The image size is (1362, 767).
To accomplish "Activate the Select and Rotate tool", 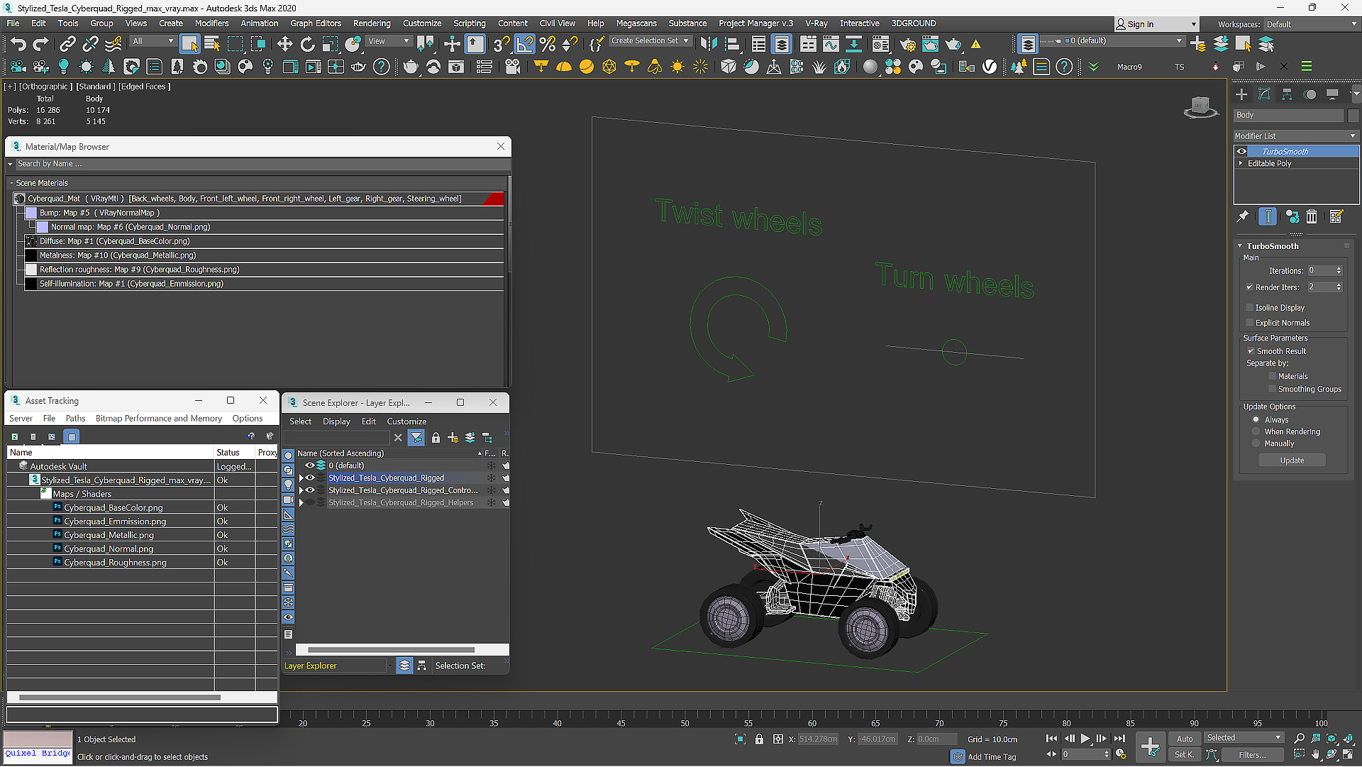I will pyautogui.click(x=307, y=44).
